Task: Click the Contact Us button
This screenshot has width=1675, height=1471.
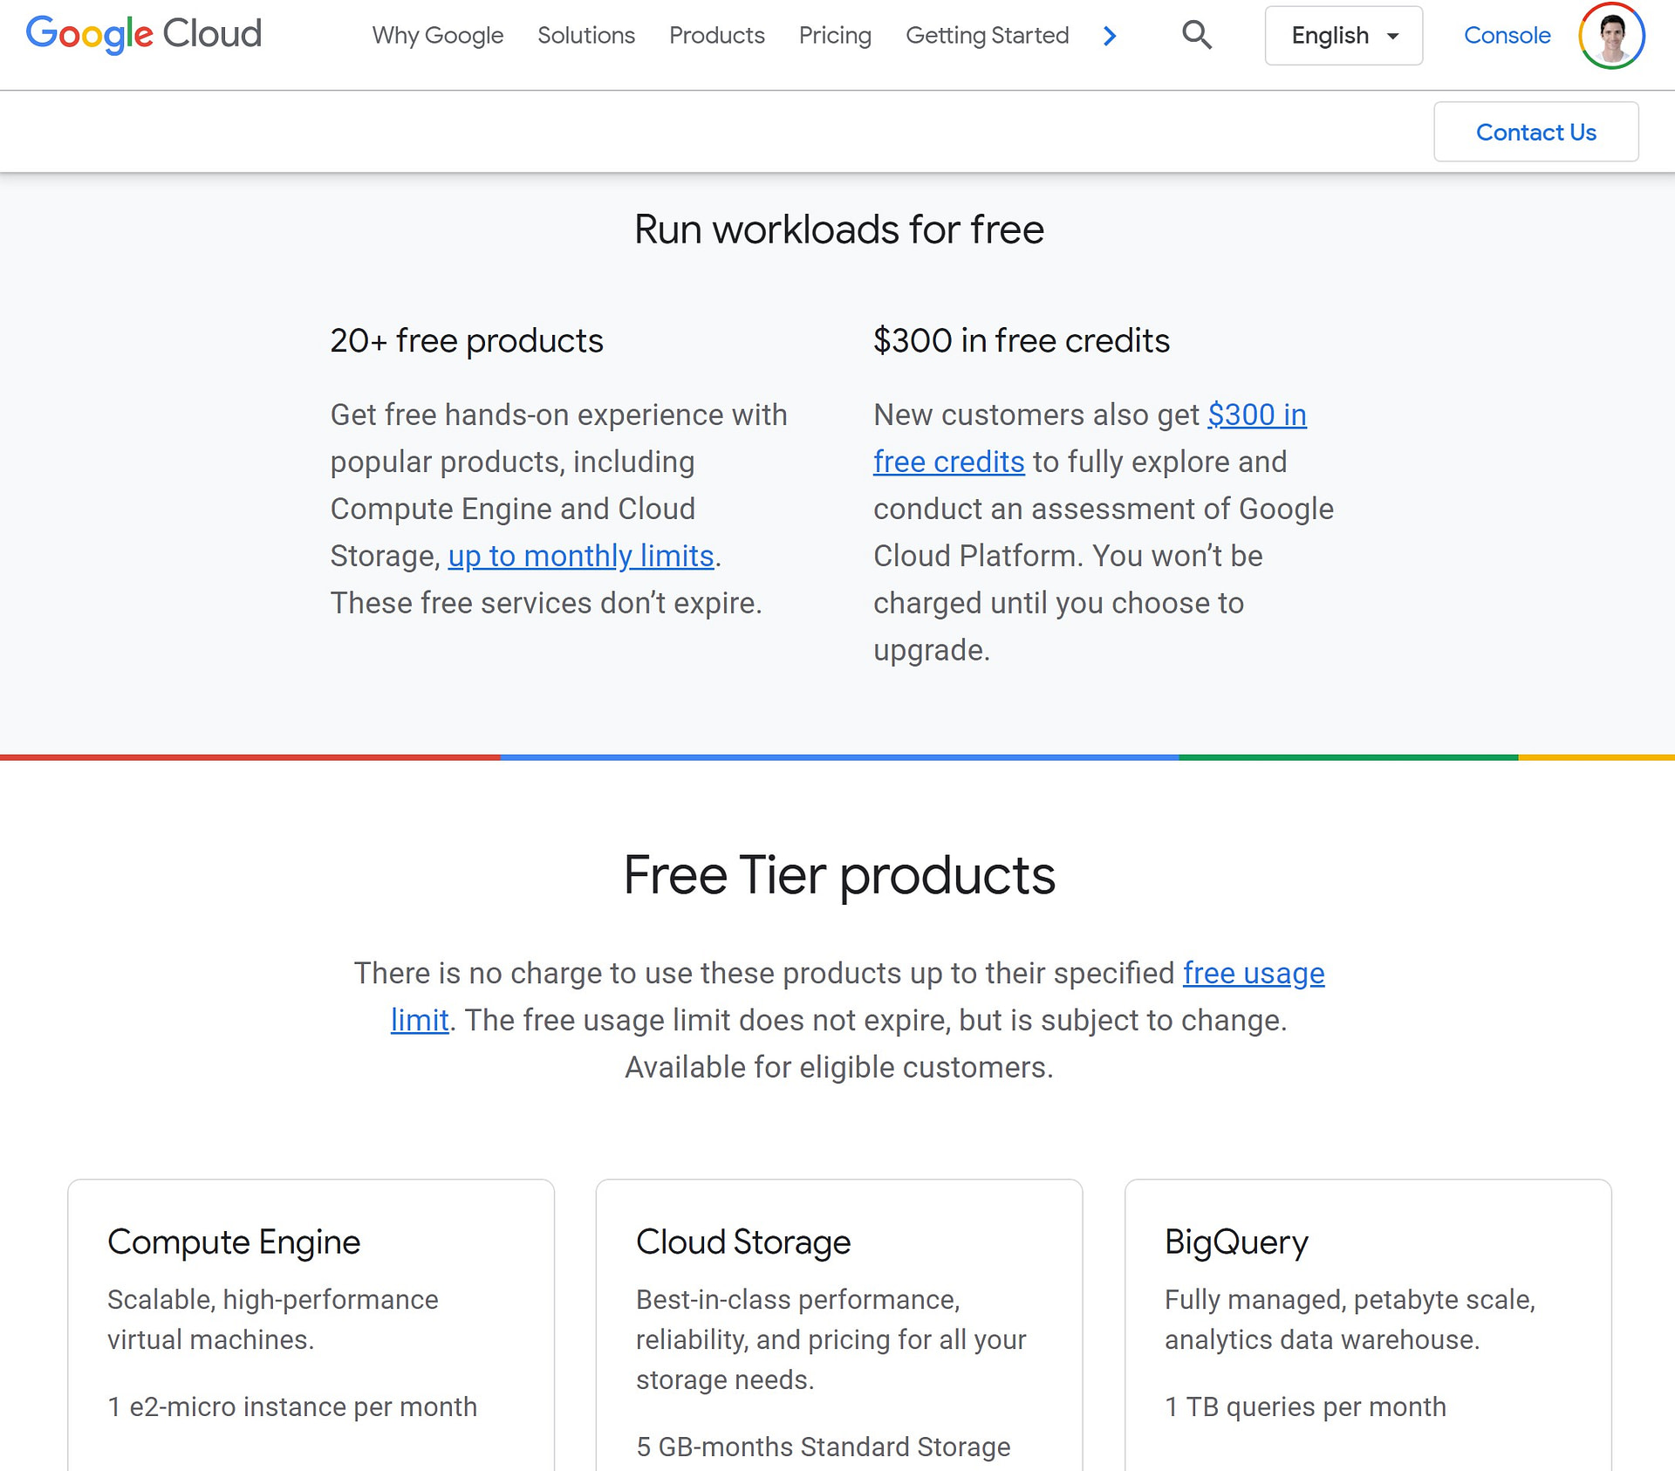Action: (1535, 132)
